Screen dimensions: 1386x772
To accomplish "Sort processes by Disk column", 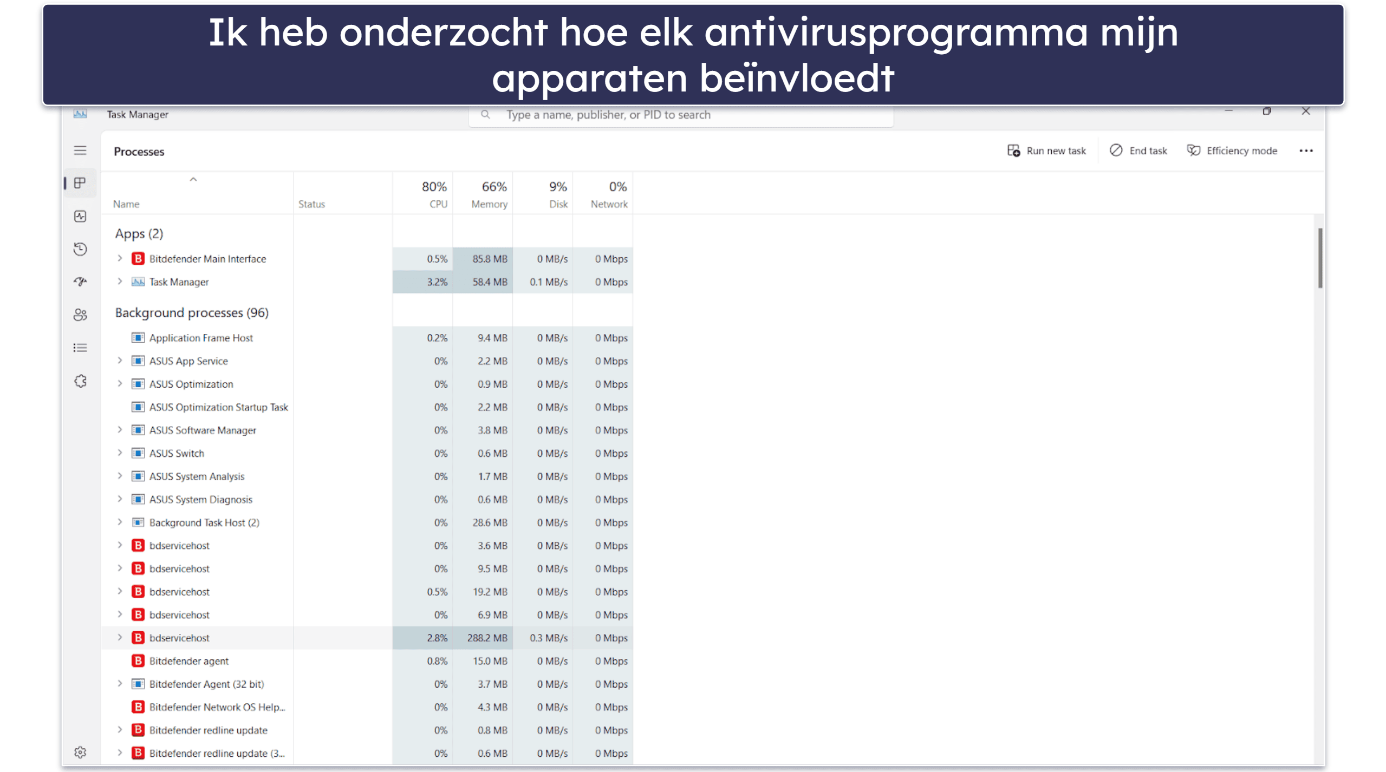I will click(x=543, y=193).
